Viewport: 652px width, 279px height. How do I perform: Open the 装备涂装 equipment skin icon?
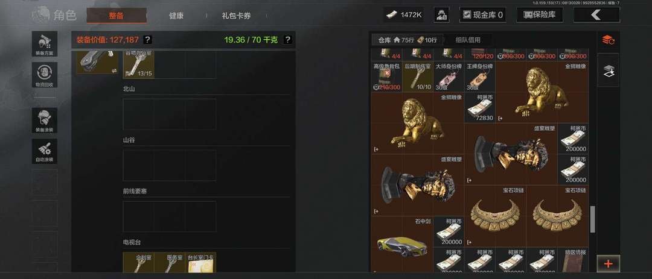point(45,121)
